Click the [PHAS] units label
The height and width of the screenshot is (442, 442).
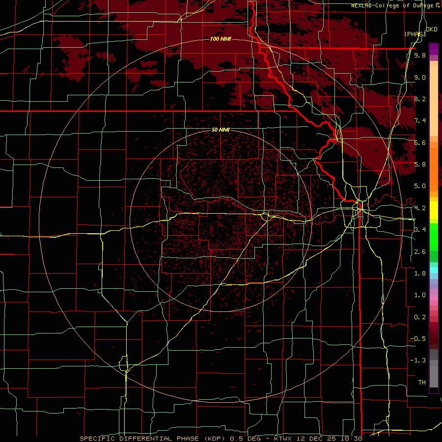(x=415, y=34)
